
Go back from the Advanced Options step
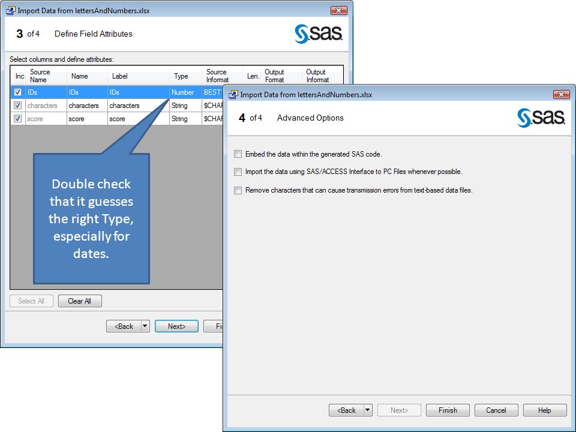pyautogui.click(x=346, y=410)
